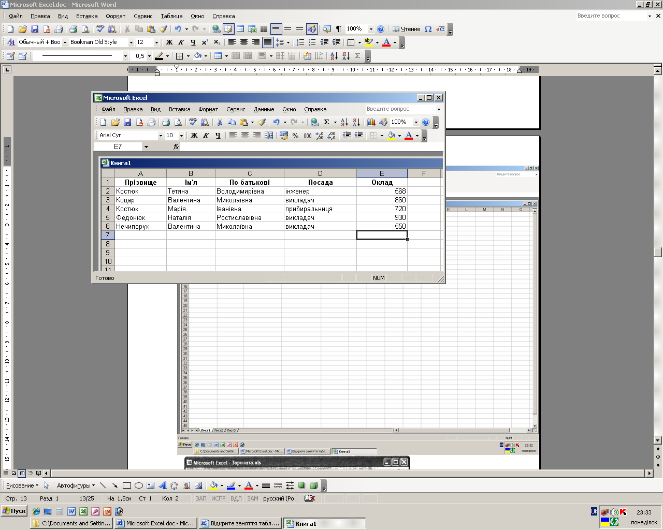Toggle Italic in Word formatting toolbar
Image resolution: width=663 pixels, height=530 pixels.
[x=181, y=42]
